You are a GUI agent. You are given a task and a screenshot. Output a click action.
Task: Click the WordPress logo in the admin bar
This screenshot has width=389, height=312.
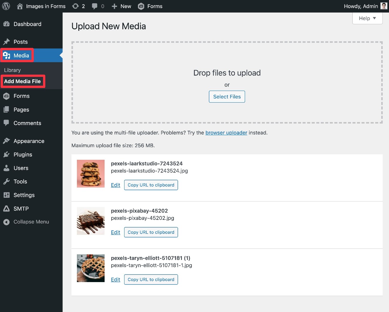click(6, 6)
